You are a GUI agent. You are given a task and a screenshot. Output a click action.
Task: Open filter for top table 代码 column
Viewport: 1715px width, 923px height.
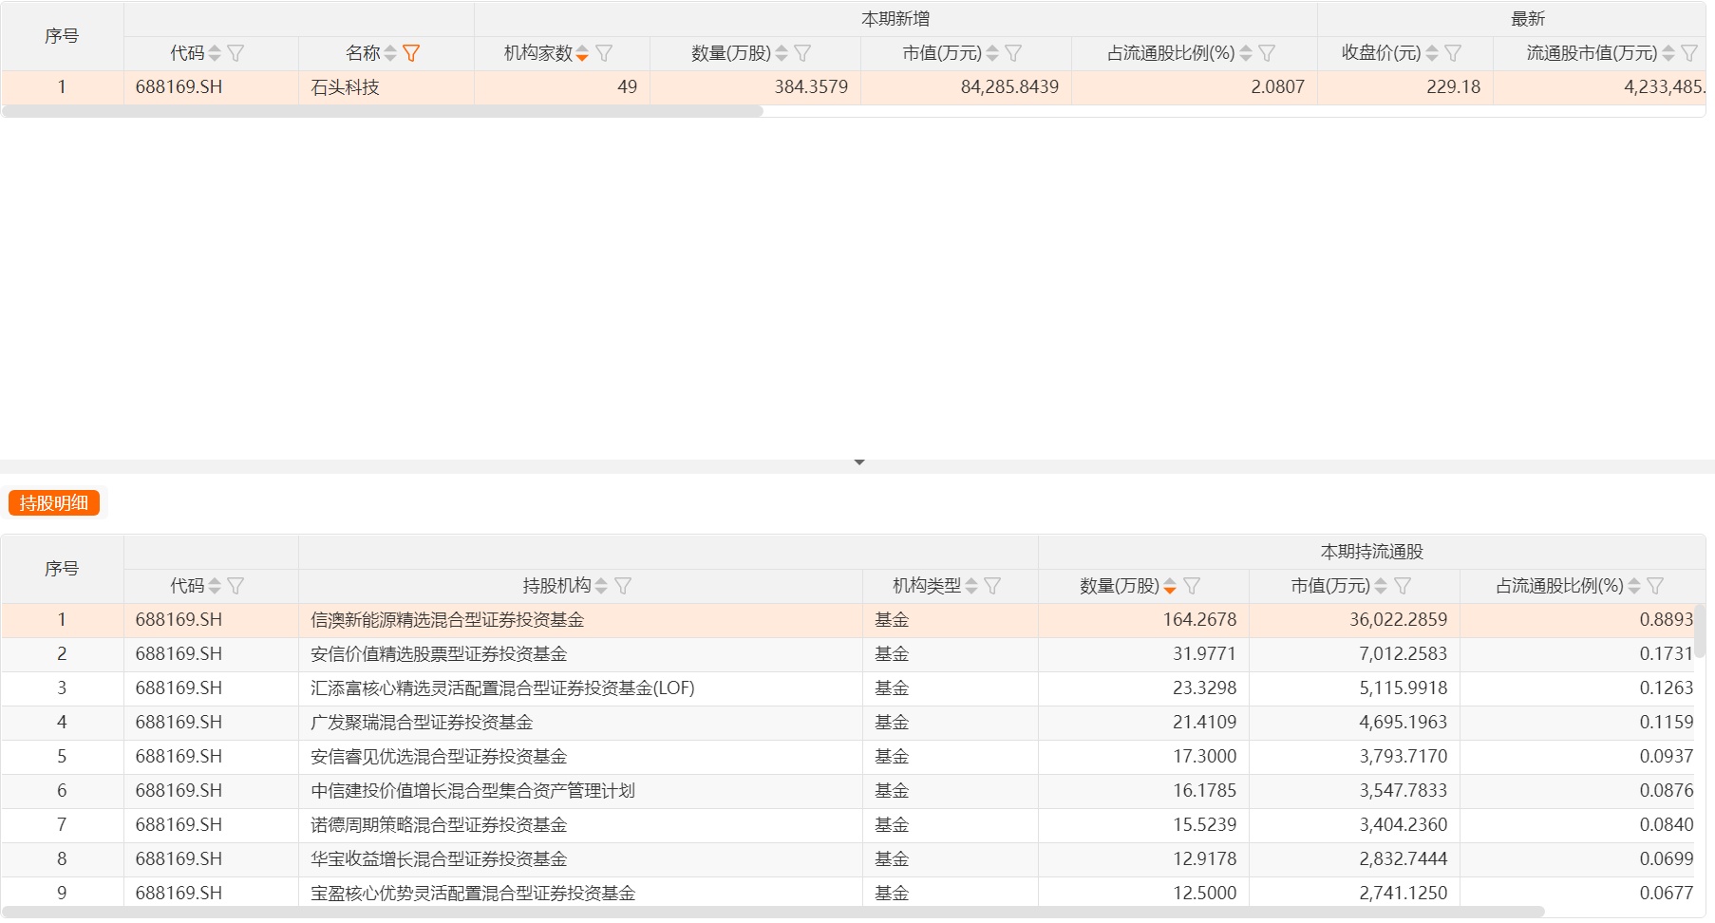(236, 53)
